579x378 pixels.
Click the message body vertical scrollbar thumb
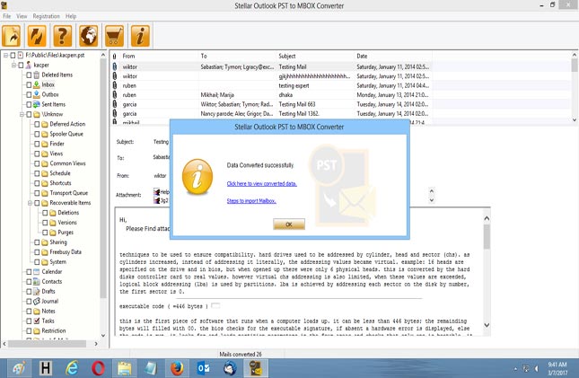487,236
